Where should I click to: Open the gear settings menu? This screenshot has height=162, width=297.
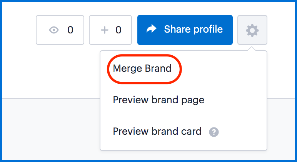pos(252,30)
